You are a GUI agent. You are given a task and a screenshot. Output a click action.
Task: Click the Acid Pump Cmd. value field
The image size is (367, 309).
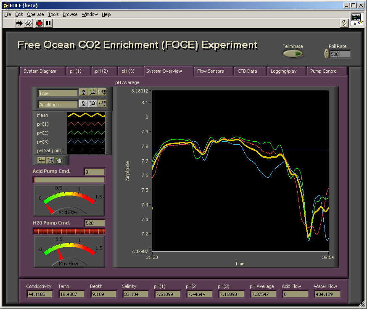[x=95, y=172]
